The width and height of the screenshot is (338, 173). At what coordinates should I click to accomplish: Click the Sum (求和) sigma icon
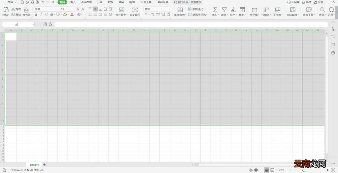click(x=215, y=10)
